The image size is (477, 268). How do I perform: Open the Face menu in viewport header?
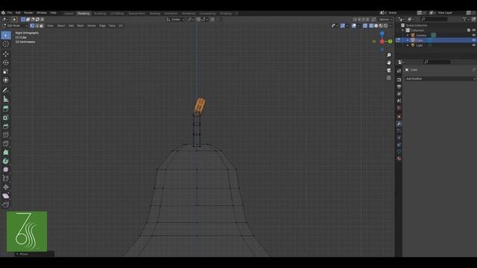(x=112, y=26)
